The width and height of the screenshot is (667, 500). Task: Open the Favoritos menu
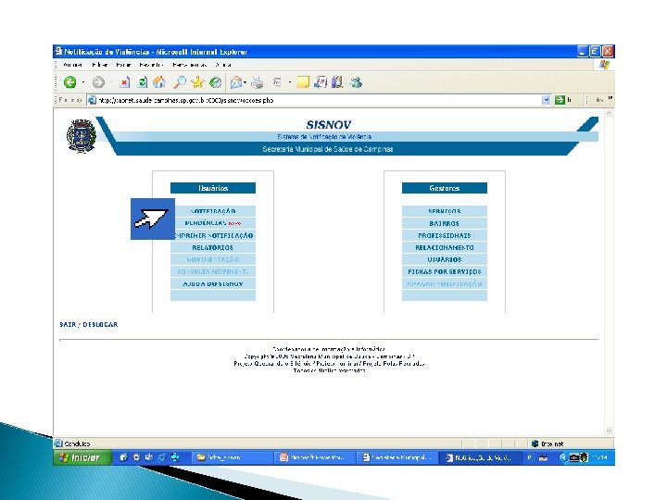coord(151,65)
